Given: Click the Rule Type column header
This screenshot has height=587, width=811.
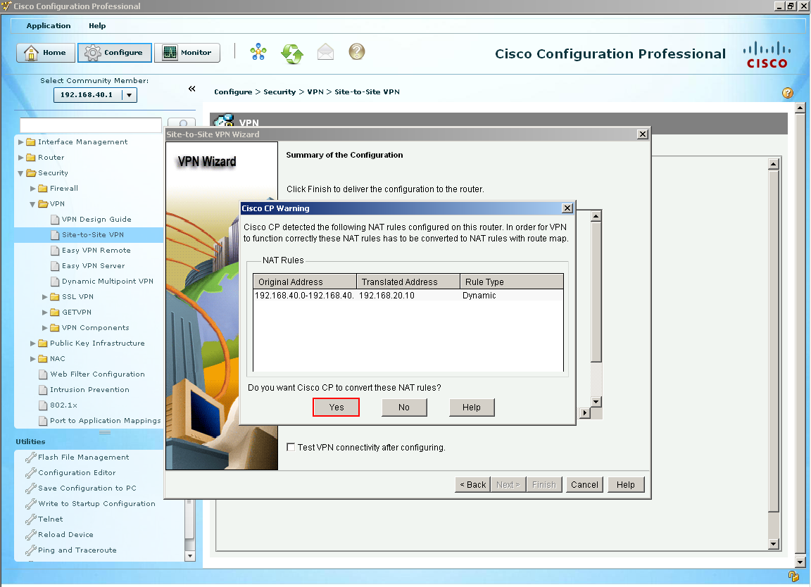Looking at the screenshot, I should point(512,282).
